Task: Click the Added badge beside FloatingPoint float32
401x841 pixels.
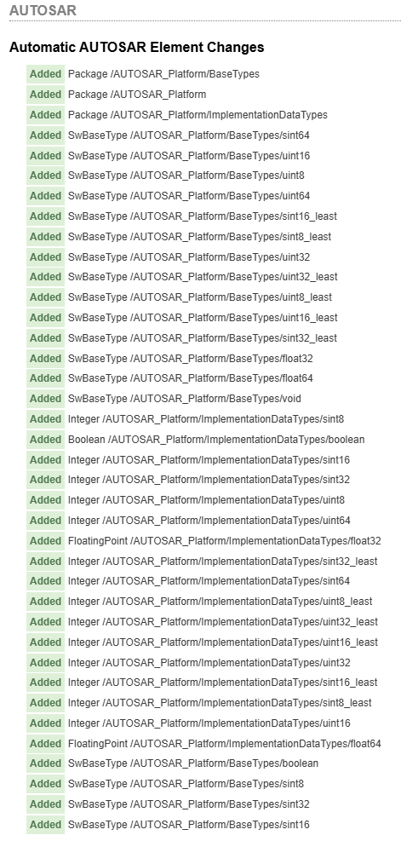Action: click(46, 540)
